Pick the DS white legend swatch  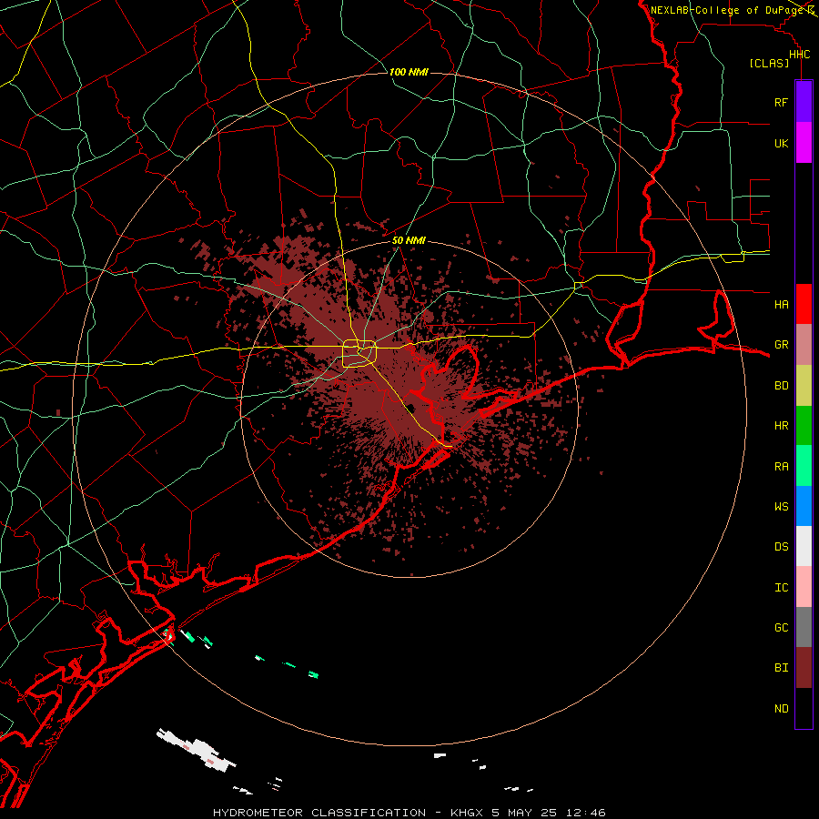click(804, 546)
